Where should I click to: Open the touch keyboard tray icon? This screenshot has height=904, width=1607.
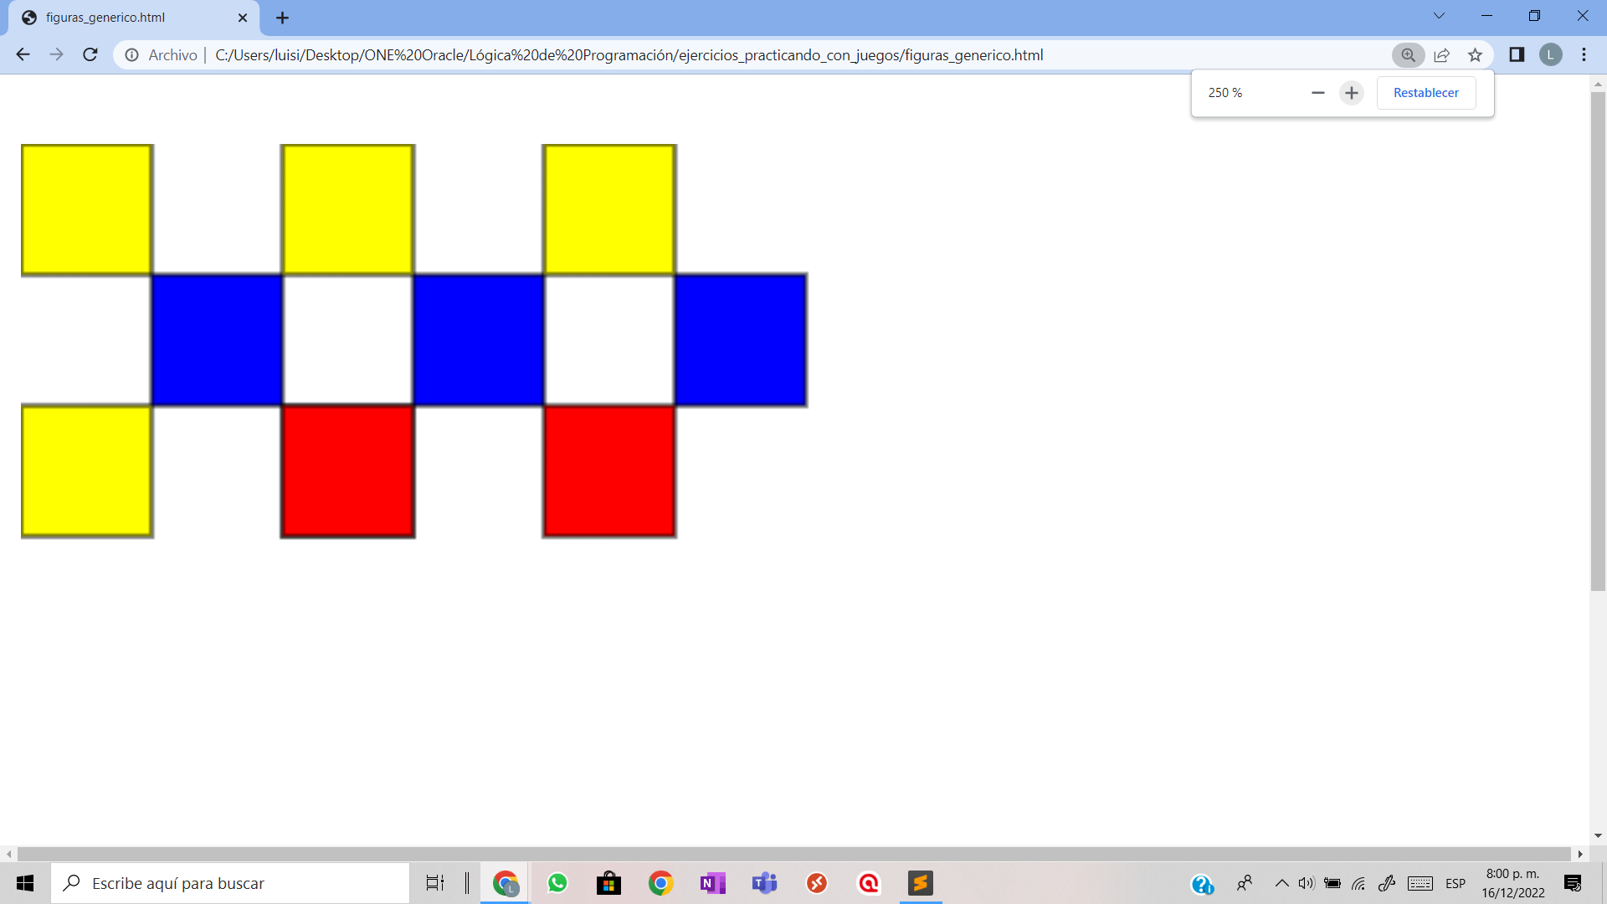[1420, 883]
